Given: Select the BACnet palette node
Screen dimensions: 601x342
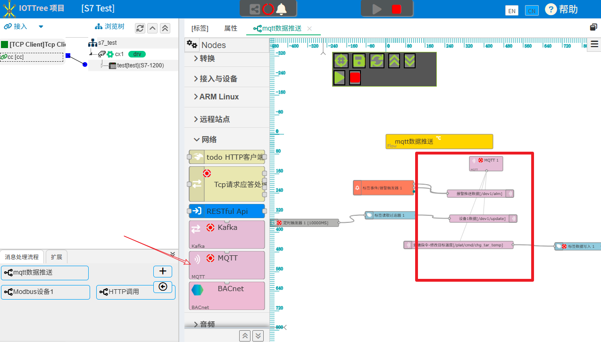Looking at the screenshot, I should click(x=226, y=296).
